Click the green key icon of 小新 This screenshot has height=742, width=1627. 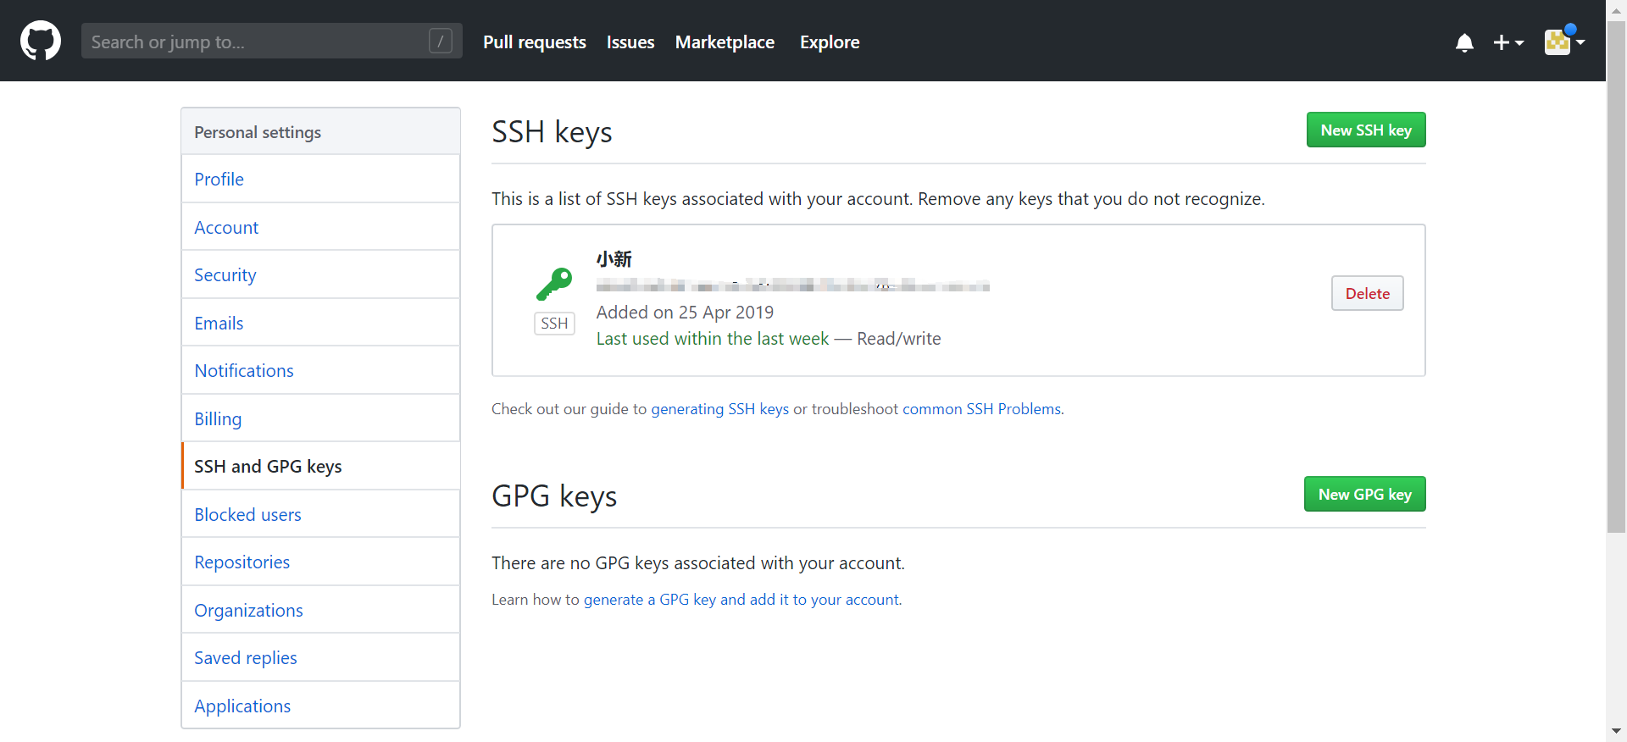click(x=554, y=284)
